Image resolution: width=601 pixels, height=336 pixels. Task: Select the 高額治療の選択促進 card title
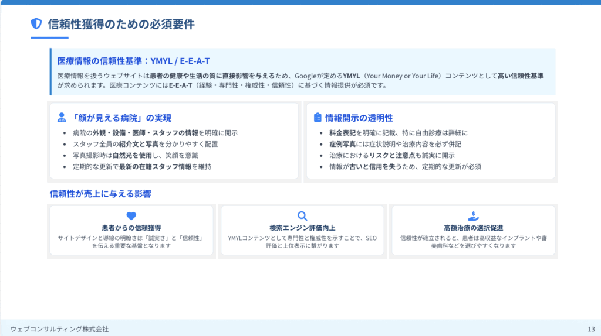coord(473,228)
